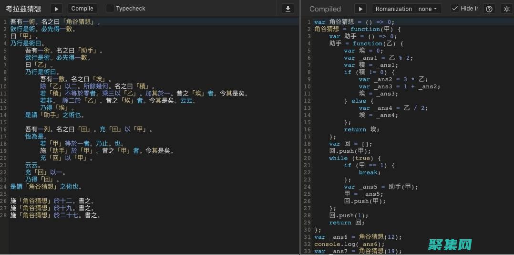Click compiled line console.log(_ans6);
Screen dimensions: 514x255
349,244
